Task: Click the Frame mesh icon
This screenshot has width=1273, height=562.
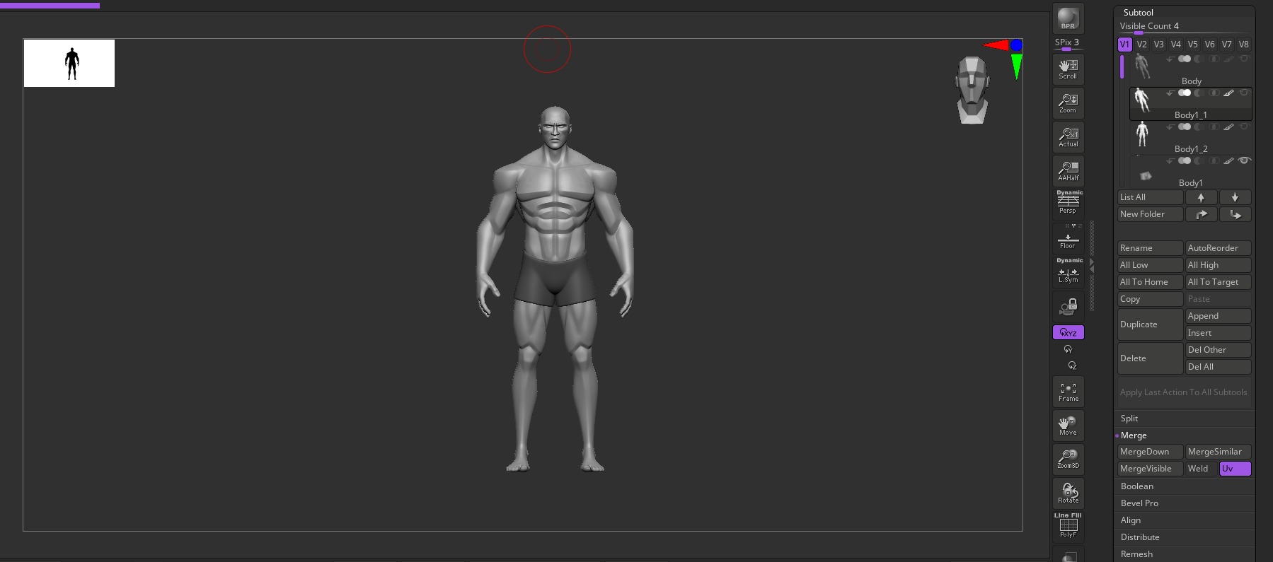Action: [1068, 392]
